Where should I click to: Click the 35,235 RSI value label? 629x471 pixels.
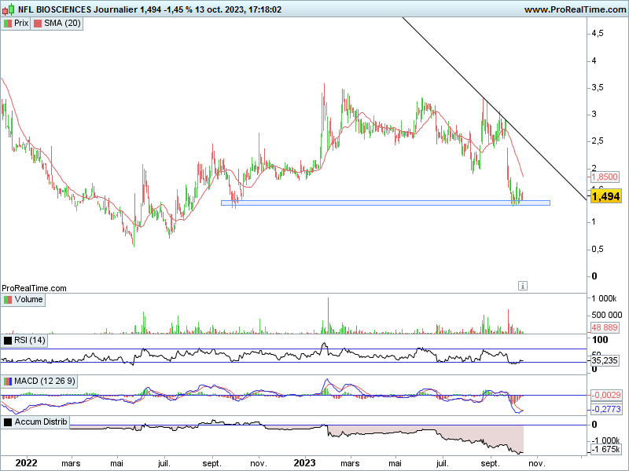[x=605, y=360]
